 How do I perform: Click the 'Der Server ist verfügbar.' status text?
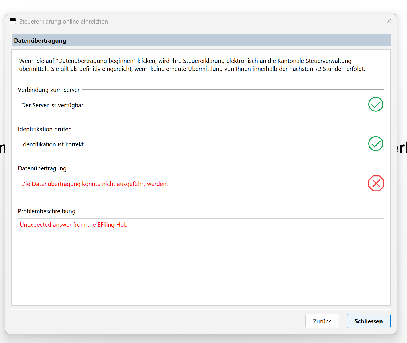pyautogui.click(x=53, y=105)
